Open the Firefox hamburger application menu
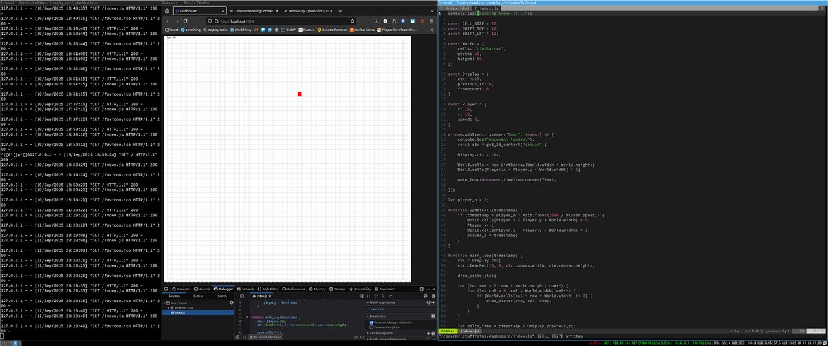The height and width of the screenshot is (346, 828). point(431,21)
